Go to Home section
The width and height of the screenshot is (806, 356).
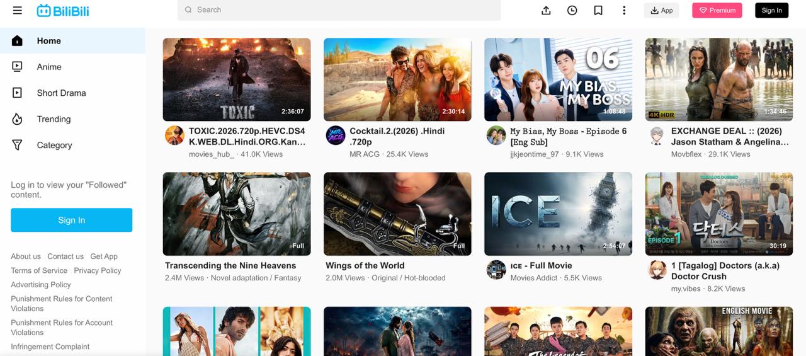click(x=72, y=41)
